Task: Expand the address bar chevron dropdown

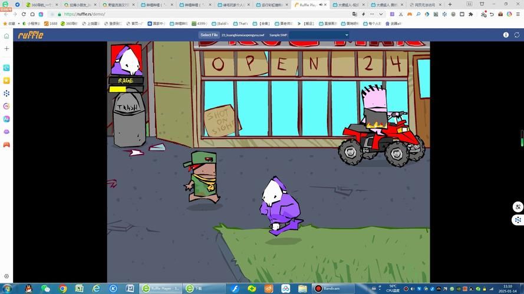Action: point(381,14)
